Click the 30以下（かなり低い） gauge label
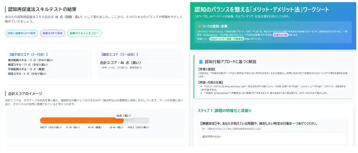Screen dimensions: 358x153 click(51, 127)
